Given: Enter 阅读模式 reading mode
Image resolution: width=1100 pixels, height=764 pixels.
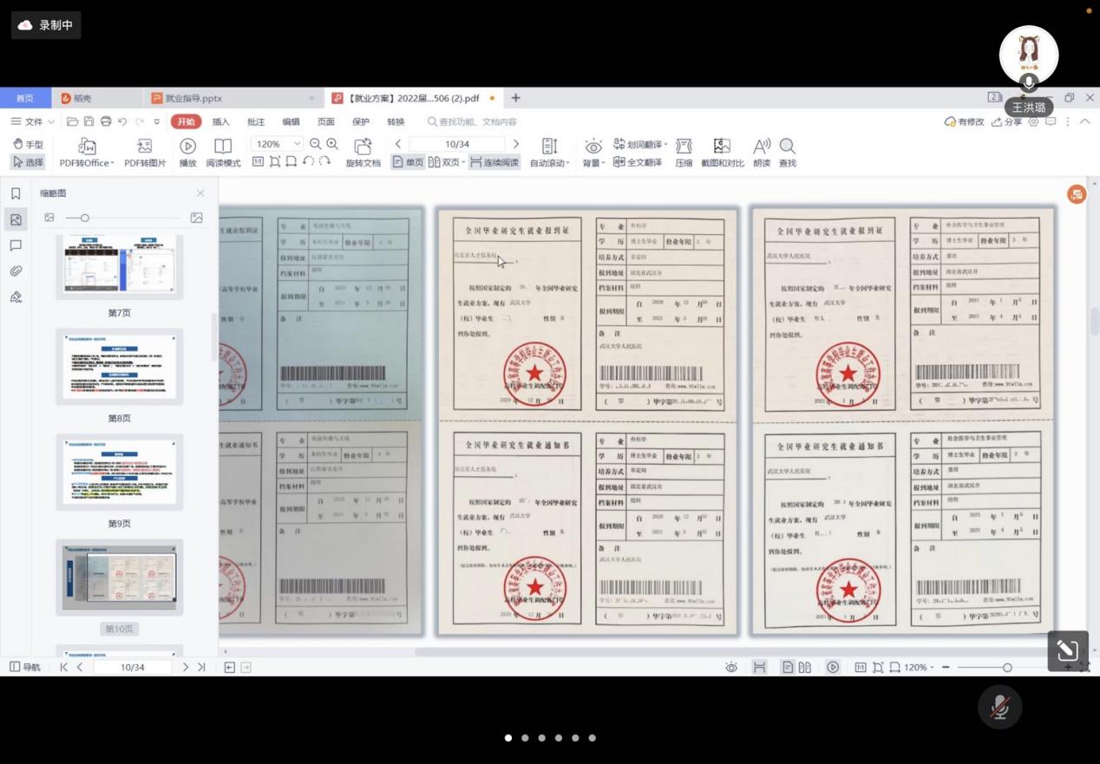Looking at the screenshot, I should (x=223, y=153).
